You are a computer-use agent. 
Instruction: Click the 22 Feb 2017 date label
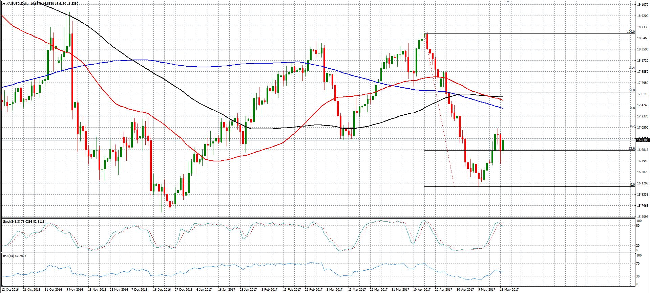pyautogui.click(x=313, y=290)
